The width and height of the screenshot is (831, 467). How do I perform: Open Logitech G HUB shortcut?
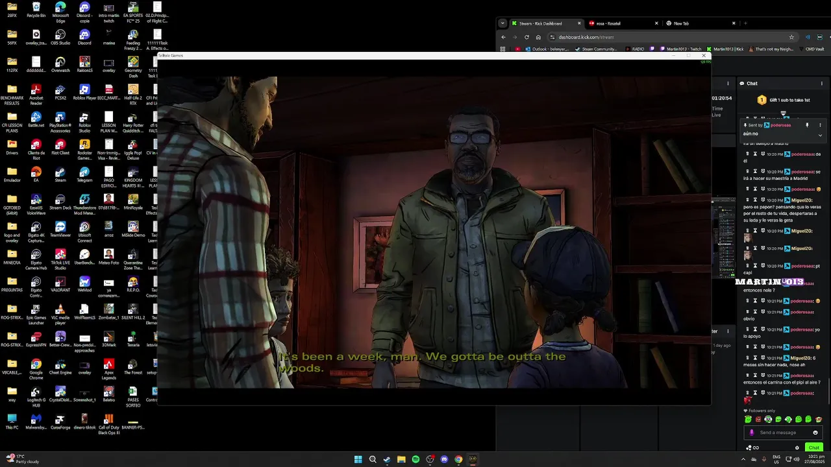point(36,396)
